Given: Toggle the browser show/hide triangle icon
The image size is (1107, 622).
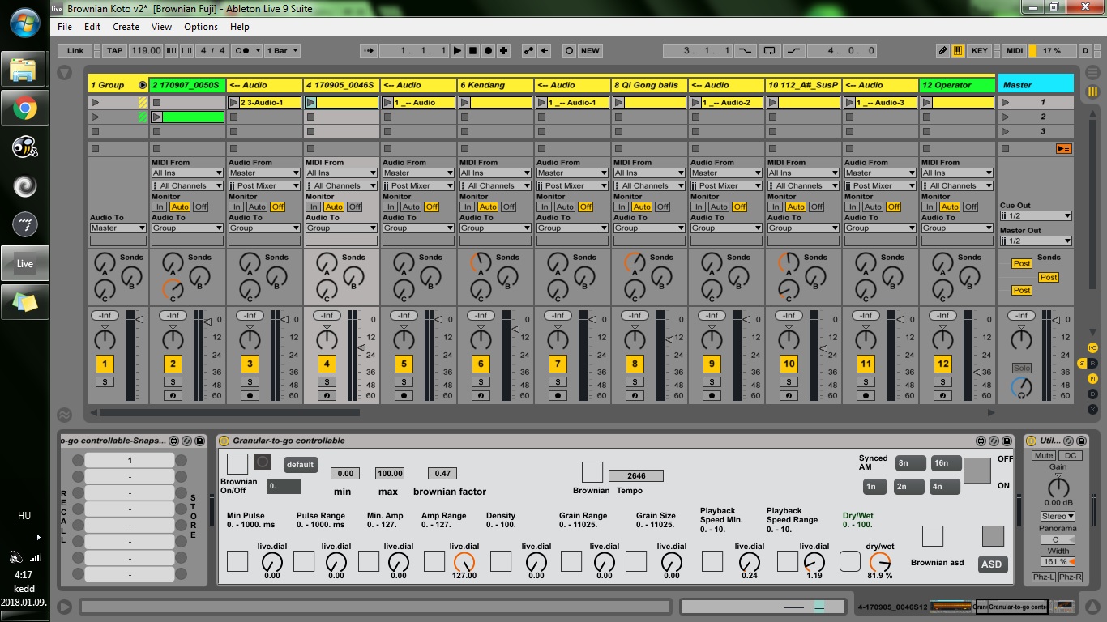Looking at the screenshot, I should 65,72.
